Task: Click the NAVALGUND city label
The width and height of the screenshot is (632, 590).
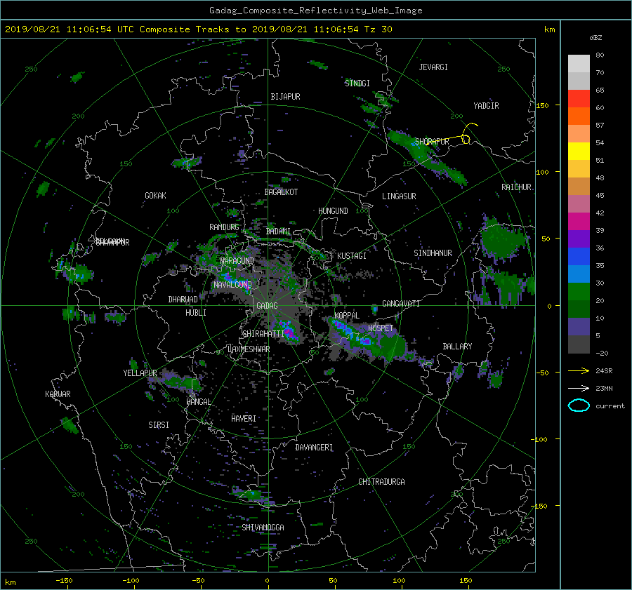Action: pos(232,285)
